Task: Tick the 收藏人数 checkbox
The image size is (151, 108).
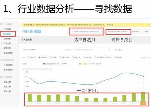Action: [72, 57]
